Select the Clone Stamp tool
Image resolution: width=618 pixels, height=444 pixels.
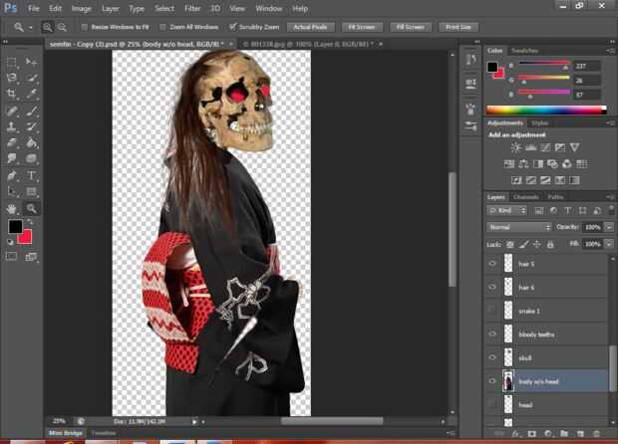tap(11, 126)
